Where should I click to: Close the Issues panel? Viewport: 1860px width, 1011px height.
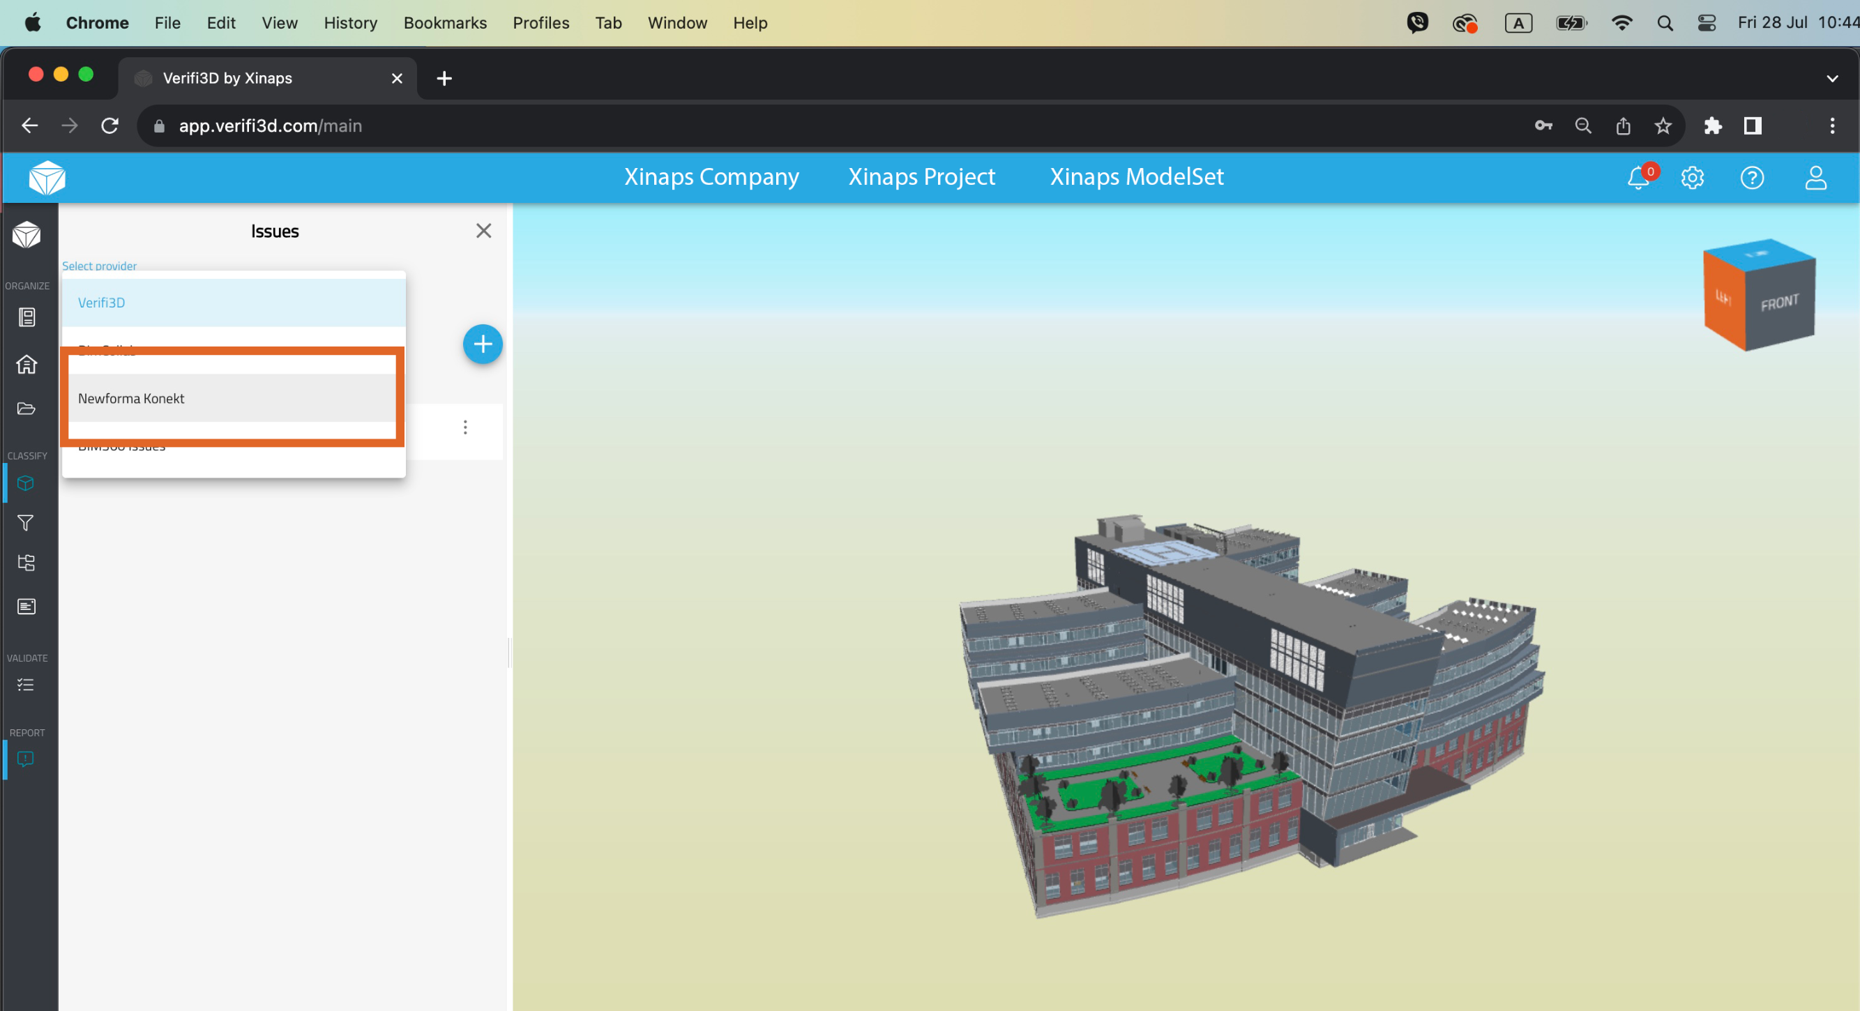click(484, 231)
